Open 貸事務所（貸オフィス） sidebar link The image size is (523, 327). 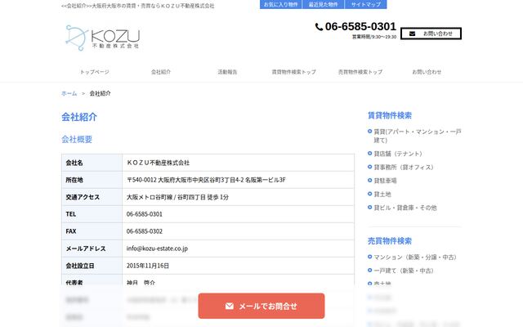[403, 167]
